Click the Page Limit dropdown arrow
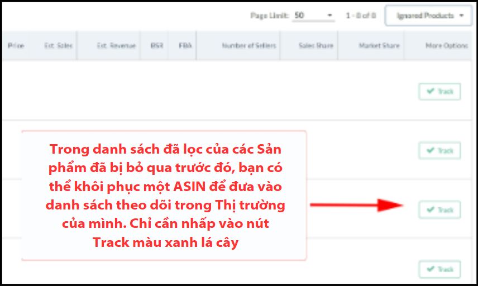This screenshot has width=478, height=286. [329, 16]
